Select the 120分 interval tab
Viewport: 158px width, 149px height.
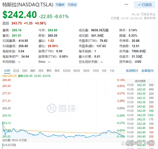coord(67,71)
